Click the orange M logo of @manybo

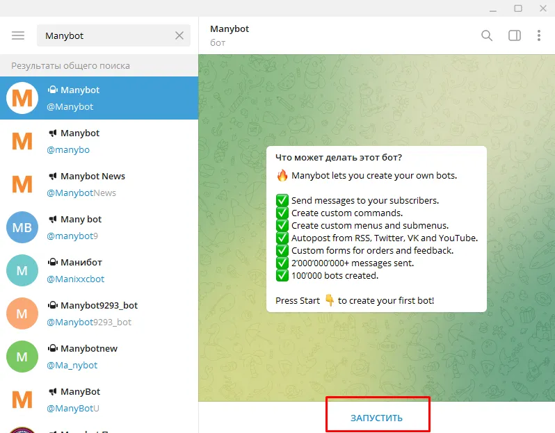pos(22,141)
